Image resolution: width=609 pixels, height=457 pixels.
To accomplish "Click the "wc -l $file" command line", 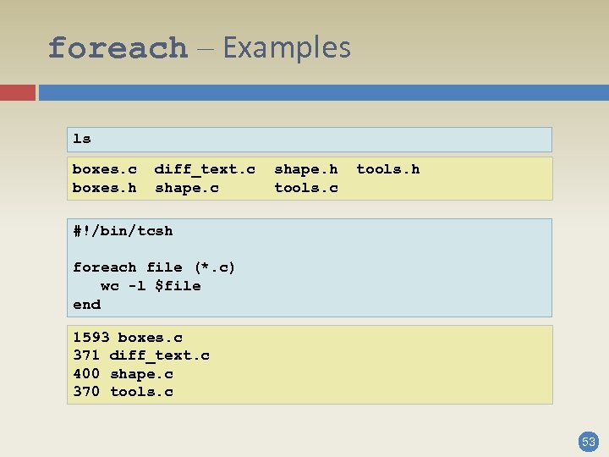I will click(x=151, y=286).
